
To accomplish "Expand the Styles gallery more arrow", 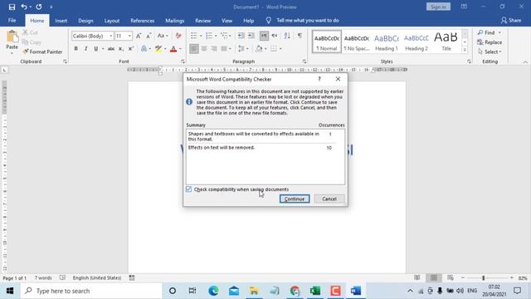I will (x=465, y=50).
